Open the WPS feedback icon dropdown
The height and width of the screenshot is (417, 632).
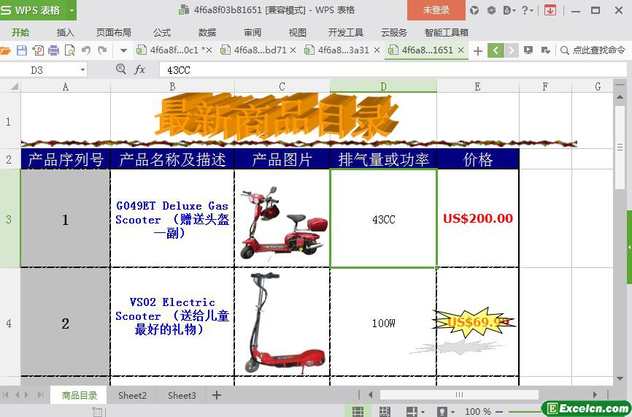[x=510, y=10]
